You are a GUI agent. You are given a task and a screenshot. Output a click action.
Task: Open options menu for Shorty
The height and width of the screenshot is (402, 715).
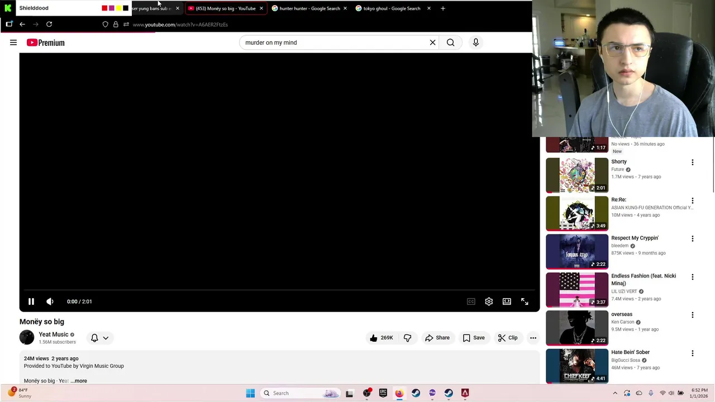pyautogui.click(x=693, y=162)
